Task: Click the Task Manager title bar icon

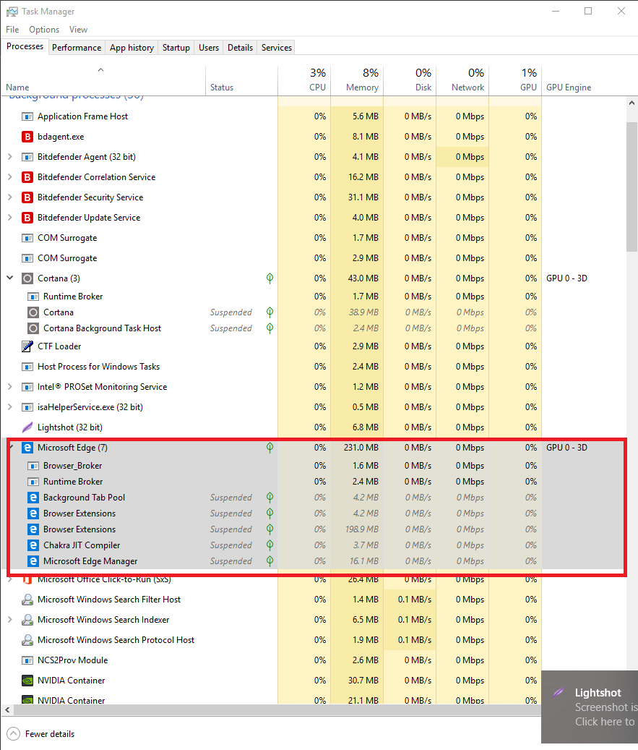Action: 12,12
